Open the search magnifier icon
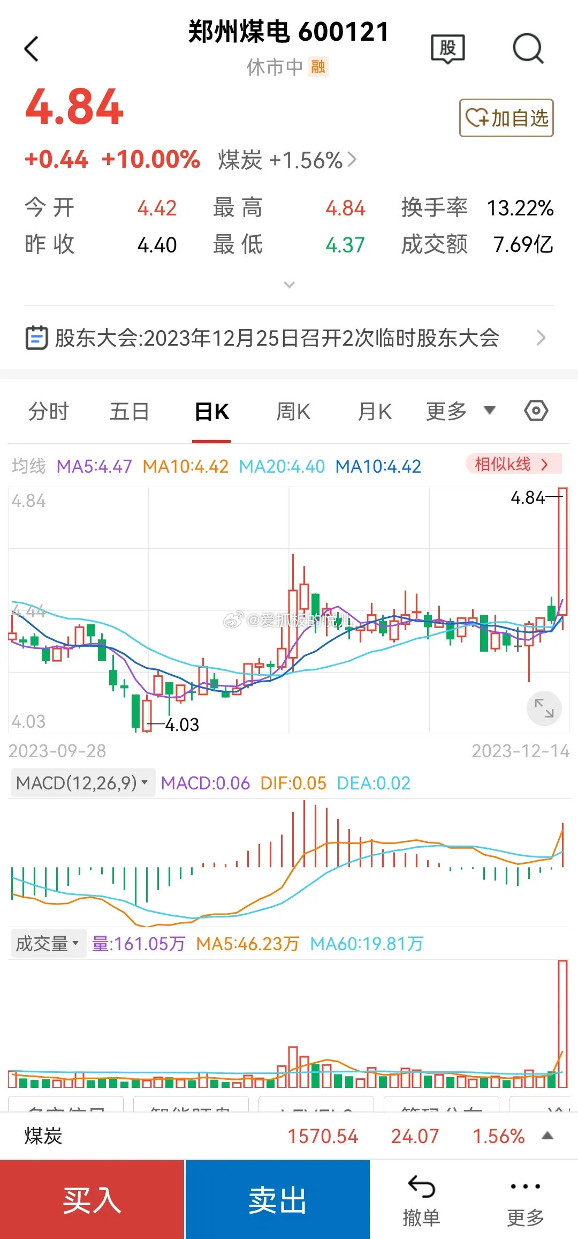This screenshot has height=1239, width=578. click(x=528, y=49)
